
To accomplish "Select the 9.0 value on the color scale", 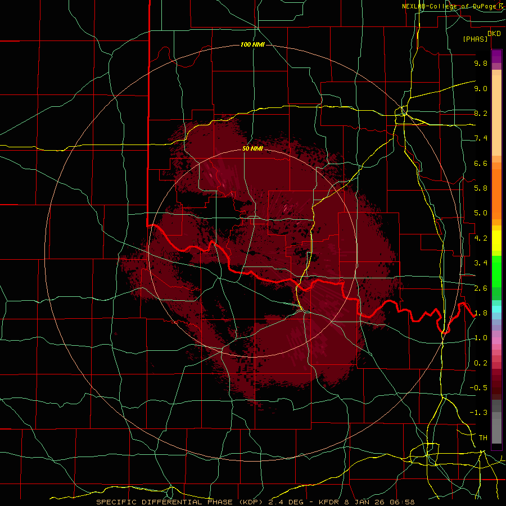I will 481,88.
